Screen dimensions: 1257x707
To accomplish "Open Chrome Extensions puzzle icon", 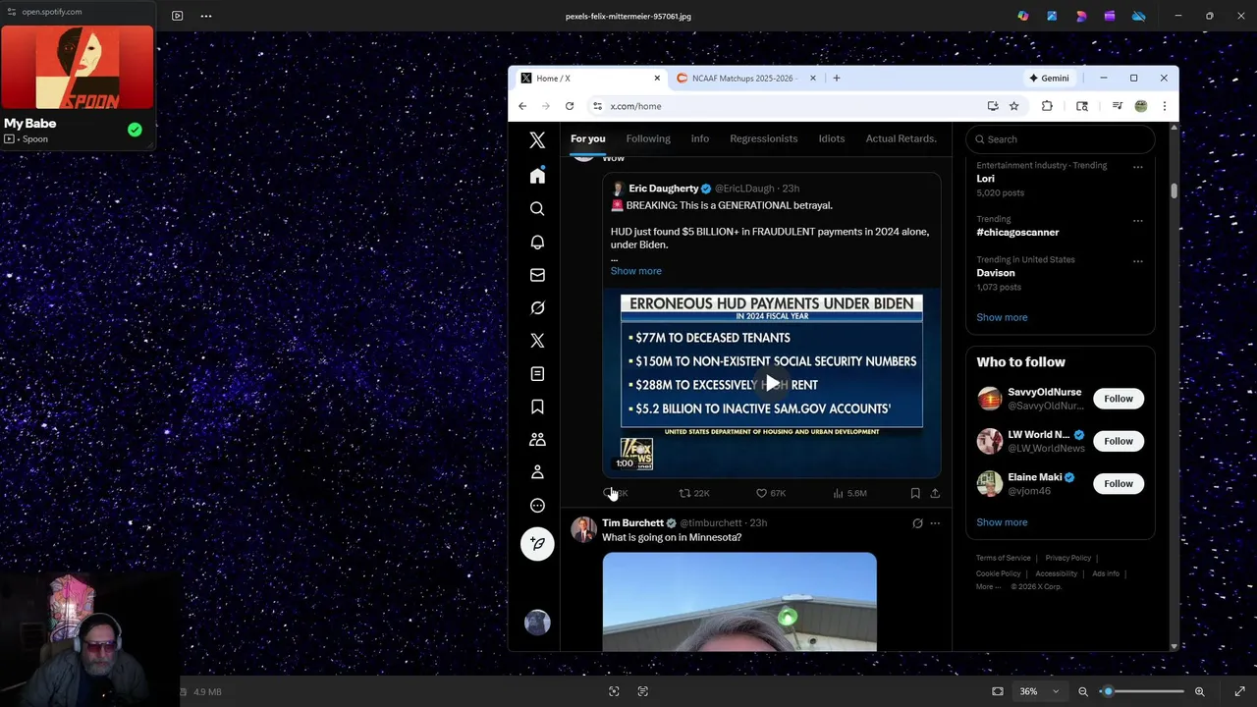I will pos(1047,106).
